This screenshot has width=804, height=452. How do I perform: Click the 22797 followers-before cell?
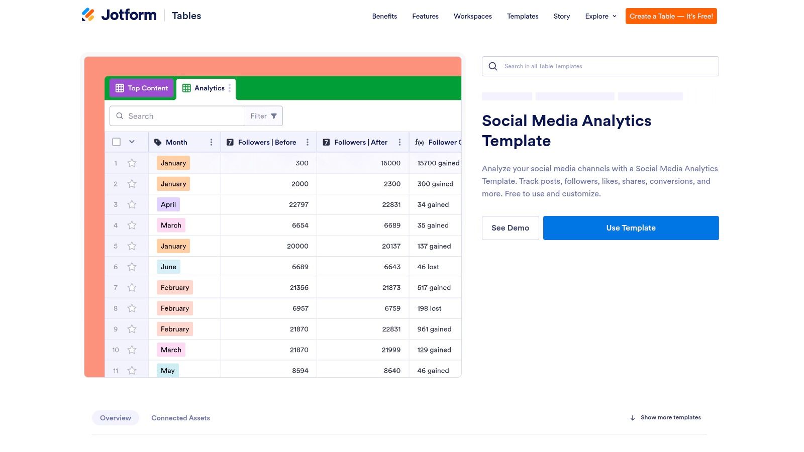pyautogui.click(x=269, y=204)
